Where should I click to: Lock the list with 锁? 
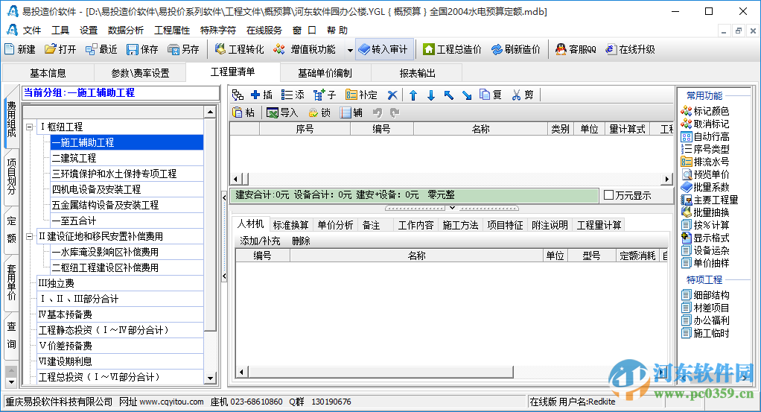320,112
